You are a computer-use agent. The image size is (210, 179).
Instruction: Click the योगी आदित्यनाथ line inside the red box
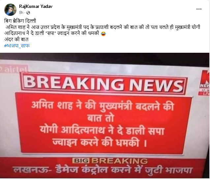(102, 131)
